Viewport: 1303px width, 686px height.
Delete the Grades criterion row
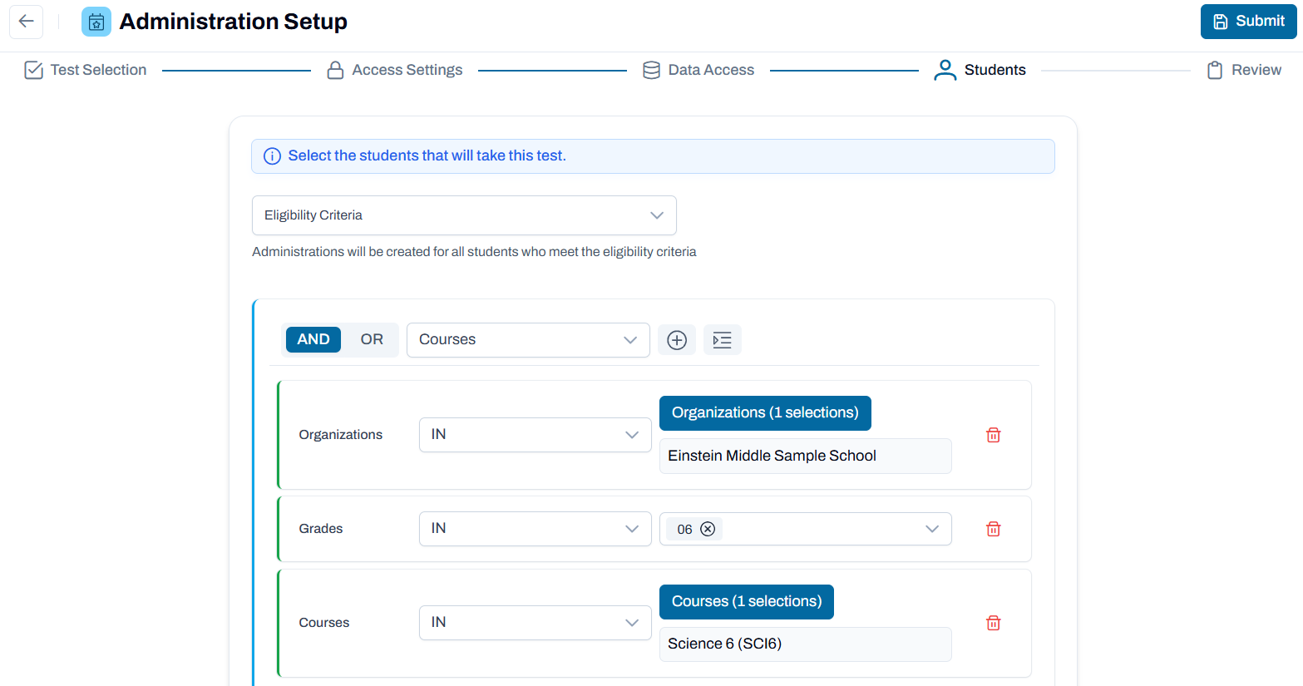point(993,529)
